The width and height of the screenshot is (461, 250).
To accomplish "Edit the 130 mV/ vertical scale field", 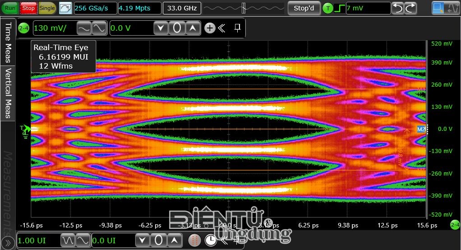I will 55,28.
